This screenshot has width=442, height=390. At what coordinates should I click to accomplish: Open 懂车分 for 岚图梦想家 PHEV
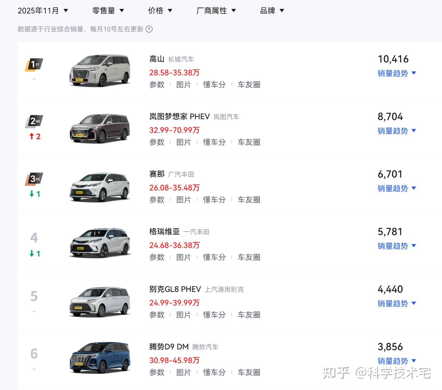tap(214, 142)
